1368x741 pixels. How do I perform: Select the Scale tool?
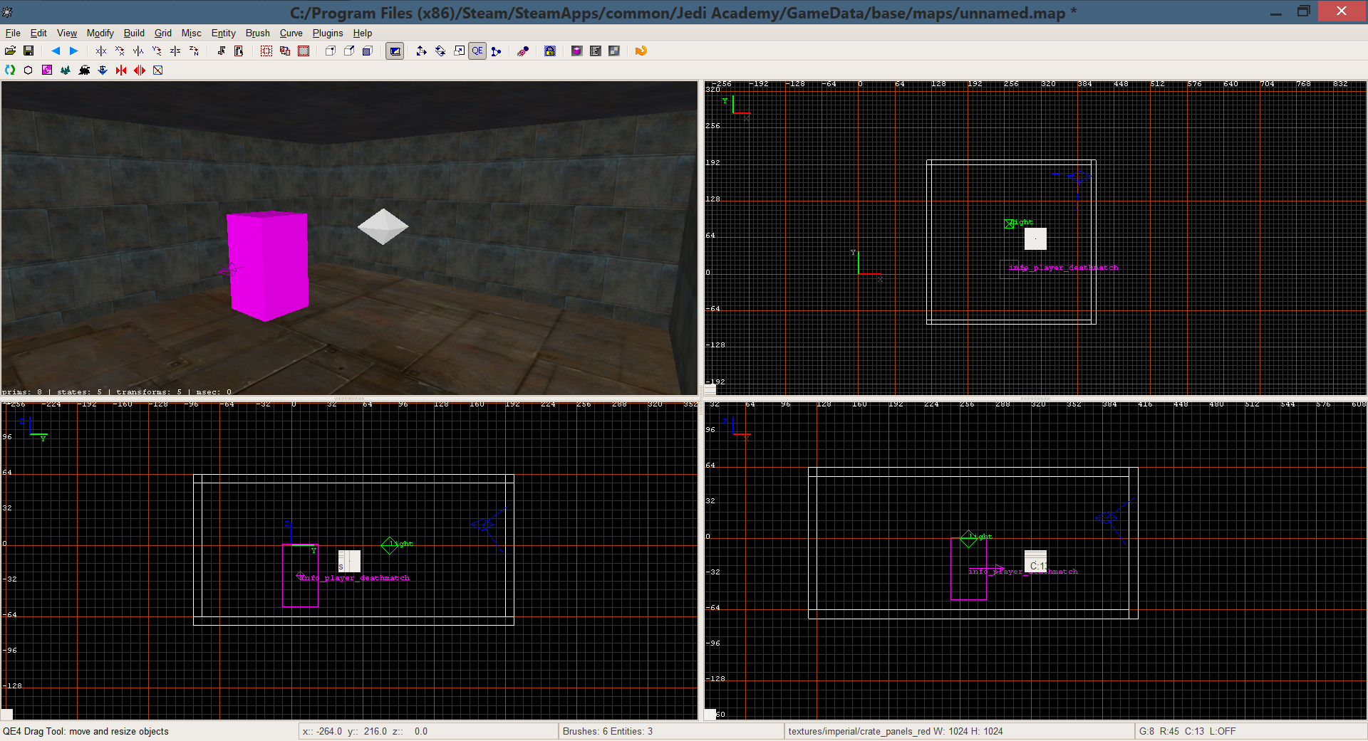point(459,51)
